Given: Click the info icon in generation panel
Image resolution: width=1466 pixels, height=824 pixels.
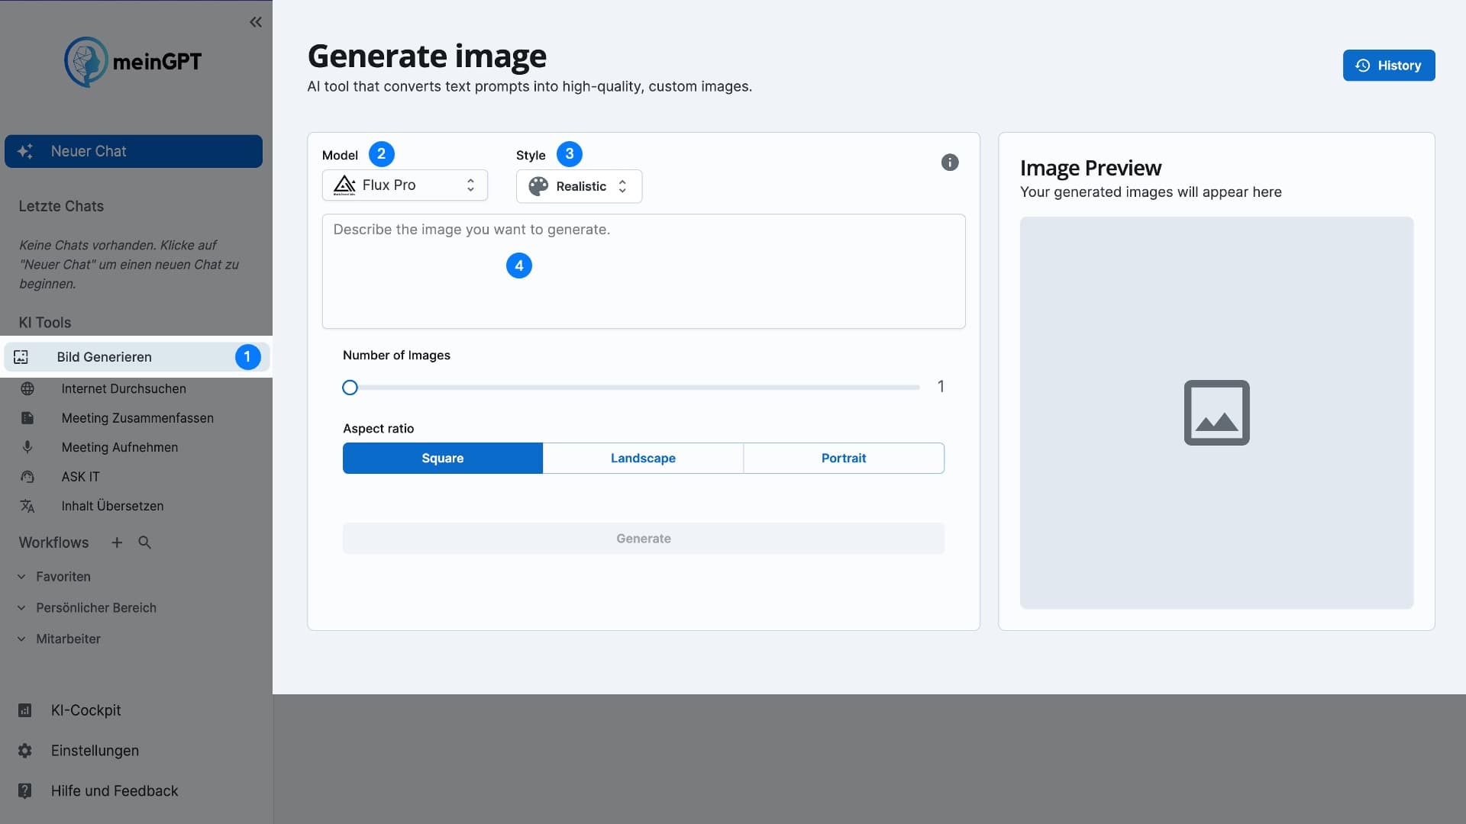Looking at the screenshot, I should [949, 163].
